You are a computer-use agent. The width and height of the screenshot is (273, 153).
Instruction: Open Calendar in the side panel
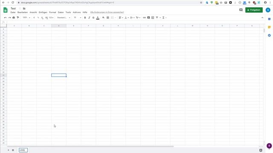click(x=269, y=19)
